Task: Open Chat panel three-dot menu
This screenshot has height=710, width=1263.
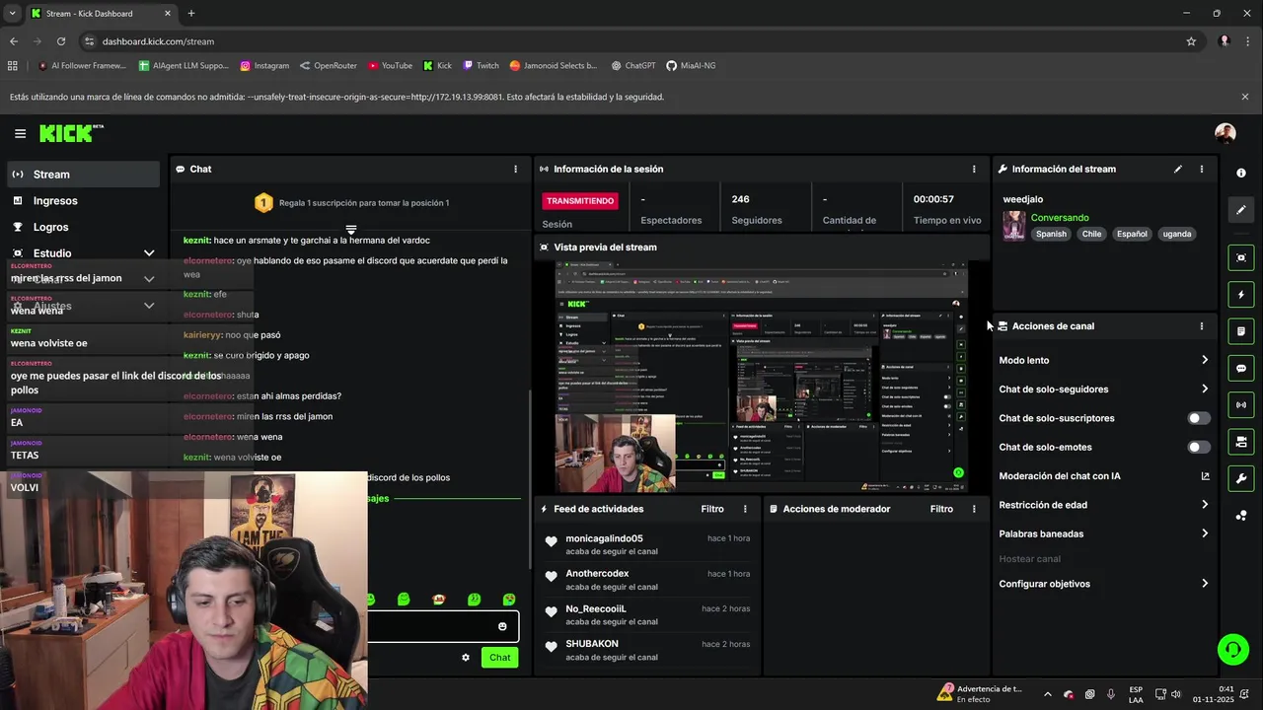Action: (515, 169)
